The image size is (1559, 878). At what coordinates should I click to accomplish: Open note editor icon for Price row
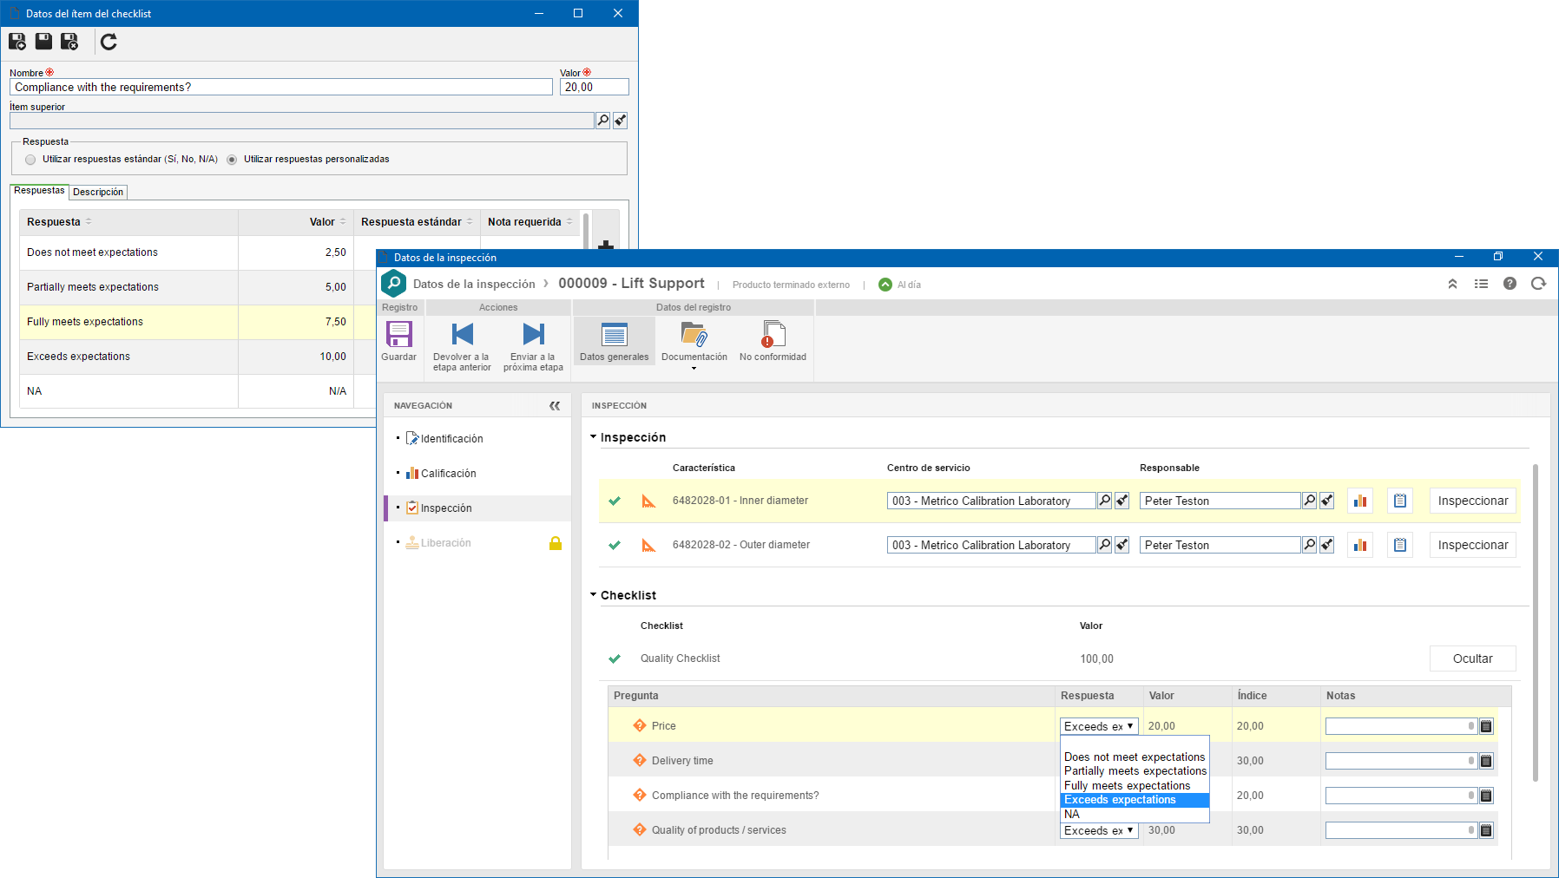pos(1486,726)
